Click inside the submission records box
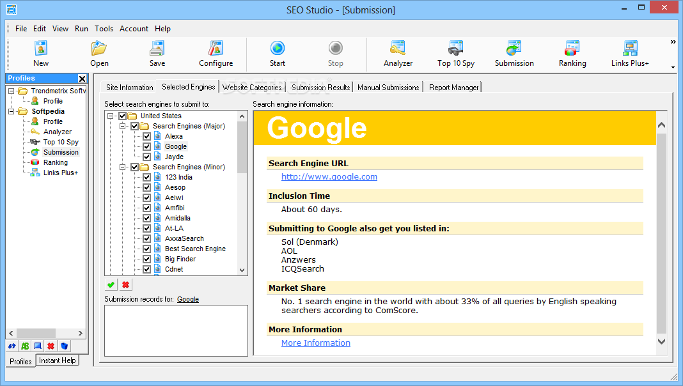 coord(176,331)
